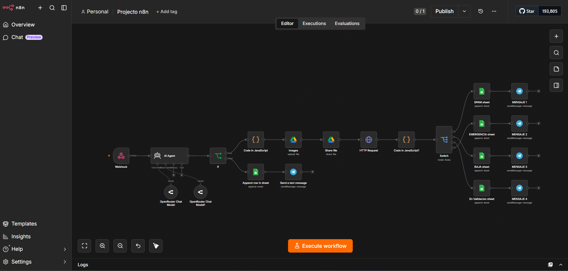Viewport: 568px width, 271px height.
Task: Click the Logs panel label
Action: tap(83, 265)
